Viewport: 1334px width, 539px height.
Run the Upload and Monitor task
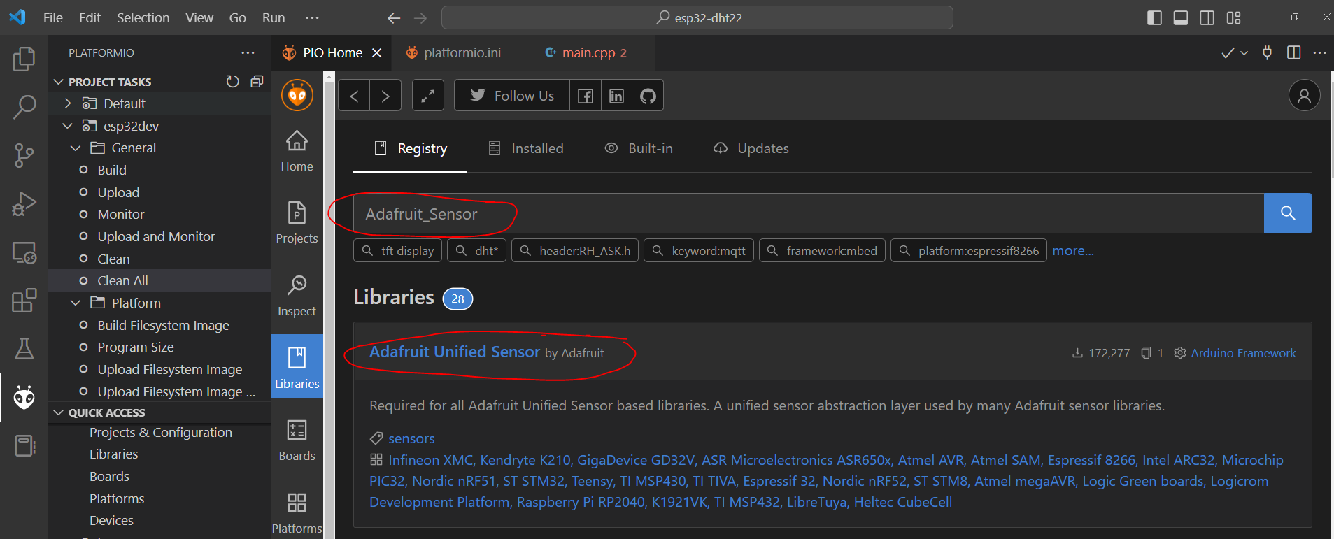(156, 236)
